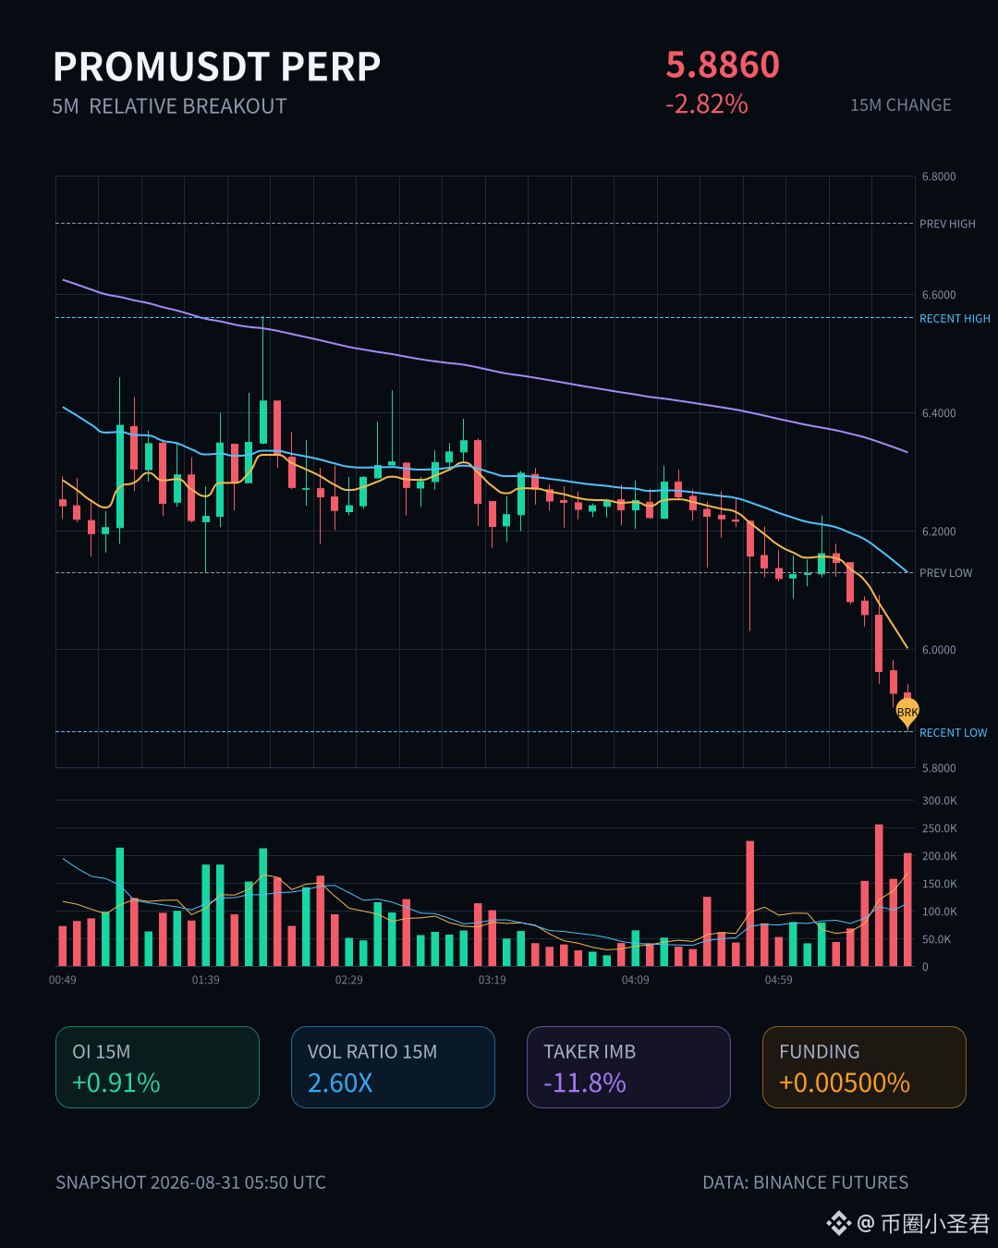This screenshot has height=1248, width=998.
Task: Click the 6.2000 price axis label
Action: (939, 532)
